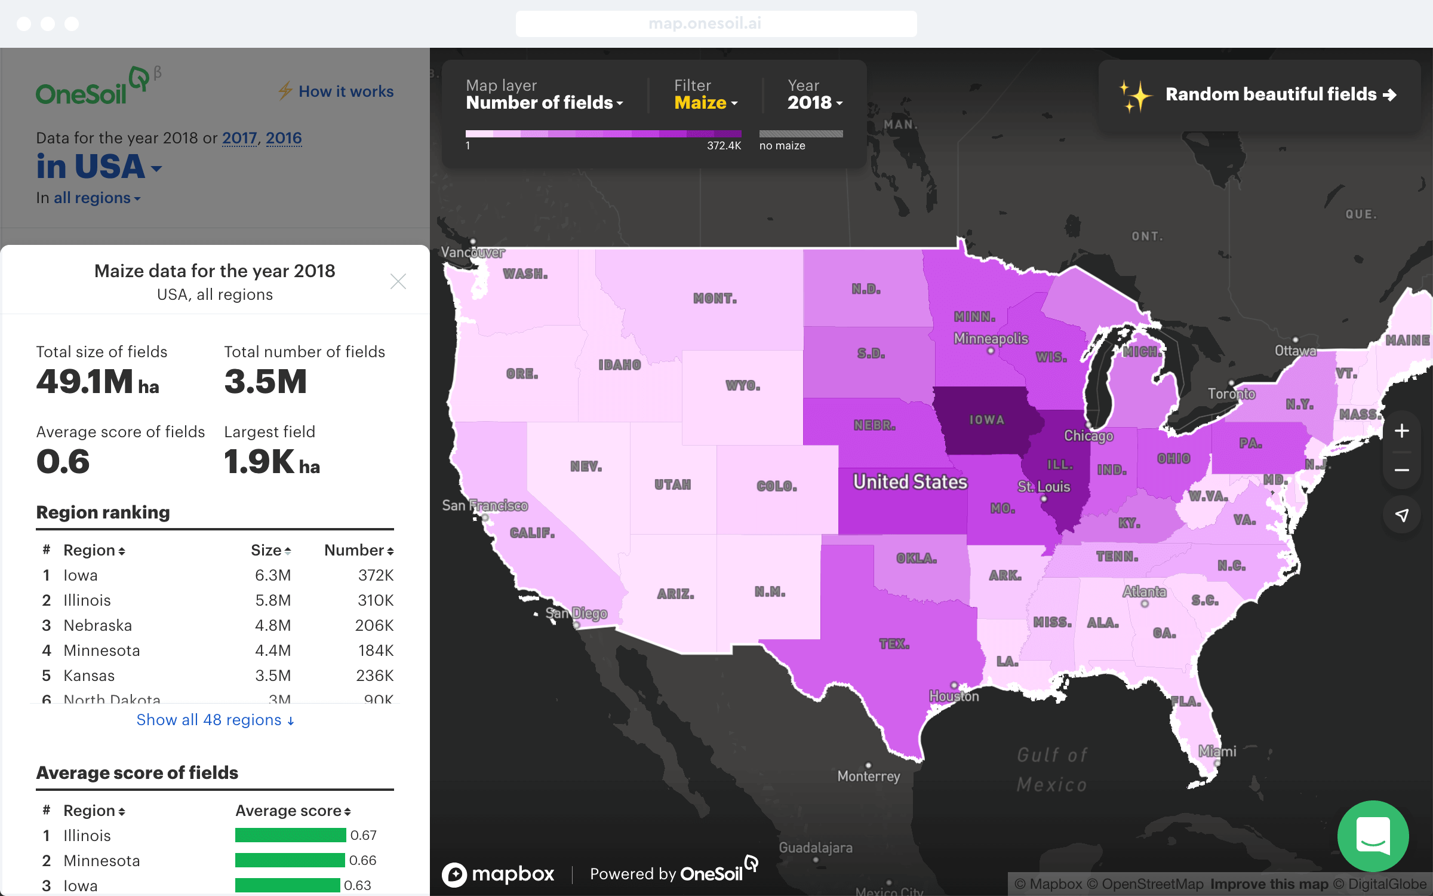
Task: Click the grey 'no maize' legend swatch
Action: click(801, 134)
